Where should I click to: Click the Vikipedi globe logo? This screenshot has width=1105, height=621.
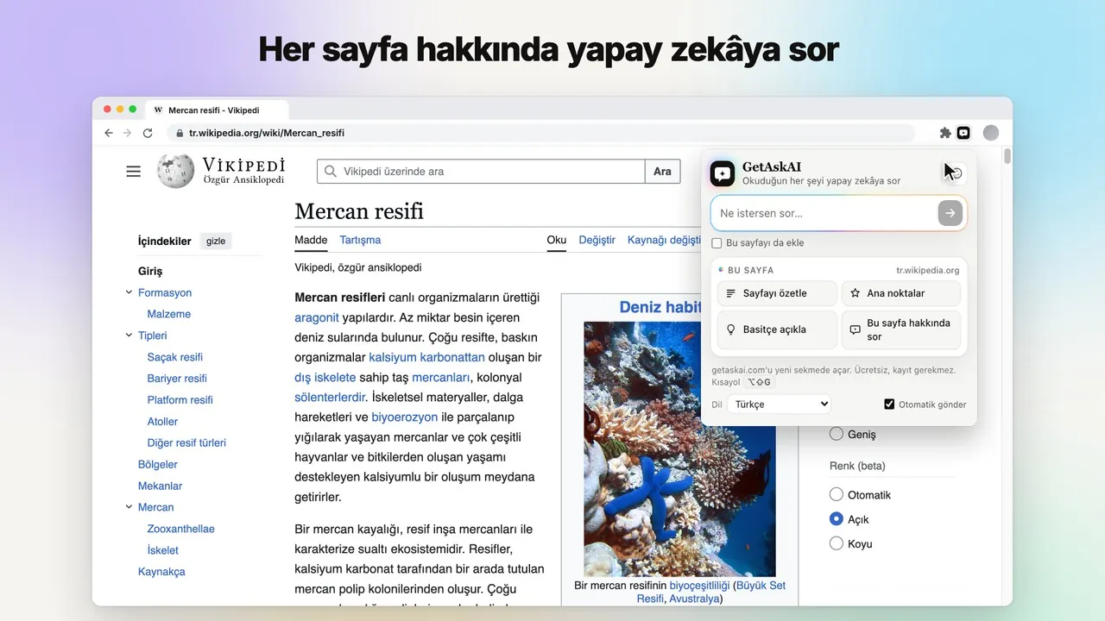click(175, 171)
